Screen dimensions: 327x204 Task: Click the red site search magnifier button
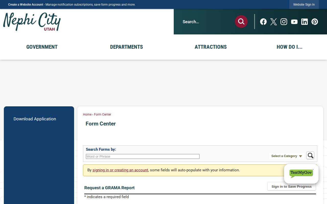pos(241,22)
